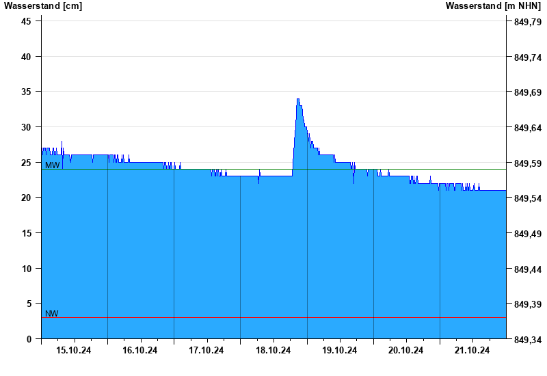Click the 849,74 right axis value

click(528, 57)
